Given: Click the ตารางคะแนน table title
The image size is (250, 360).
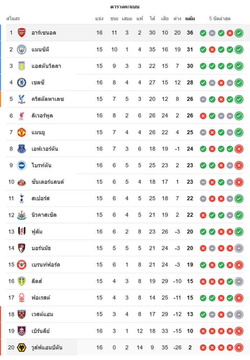Looking at the screenshot, I should point(125,6).
